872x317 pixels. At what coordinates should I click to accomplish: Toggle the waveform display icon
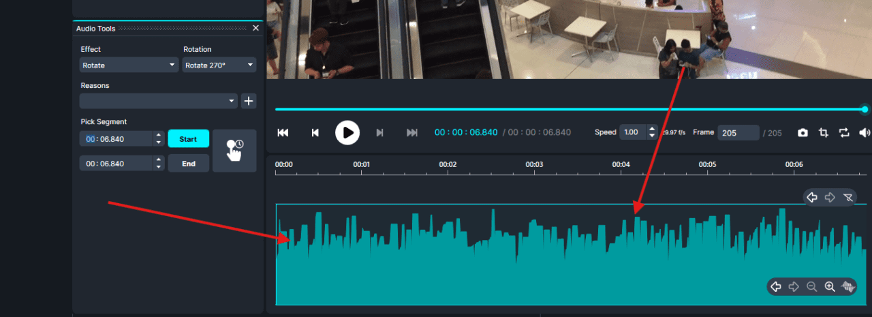(x=848, y=287)
